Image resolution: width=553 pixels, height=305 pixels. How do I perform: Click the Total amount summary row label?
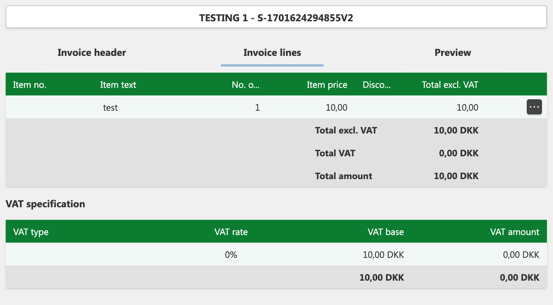point(343,176)
